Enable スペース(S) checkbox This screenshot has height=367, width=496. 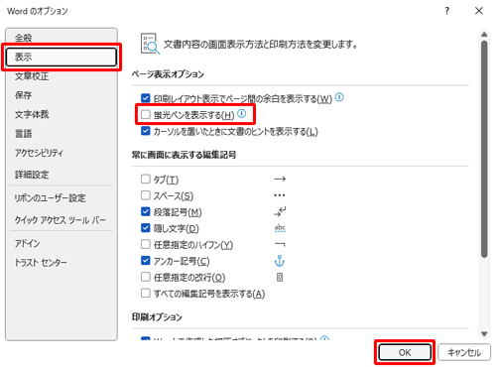(x=146, y=195)
